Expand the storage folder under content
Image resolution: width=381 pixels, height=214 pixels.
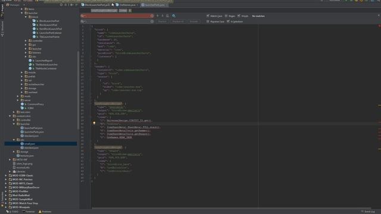click(14, 152)
